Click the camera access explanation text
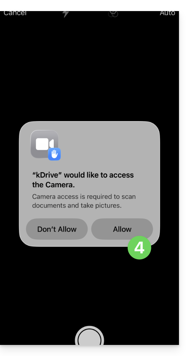 pyautogui.click(x=84, y=201)
